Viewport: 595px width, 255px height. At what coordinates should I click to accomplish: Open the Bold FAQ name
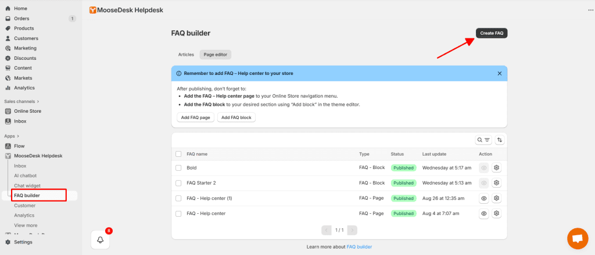click(x=192, y=168)
